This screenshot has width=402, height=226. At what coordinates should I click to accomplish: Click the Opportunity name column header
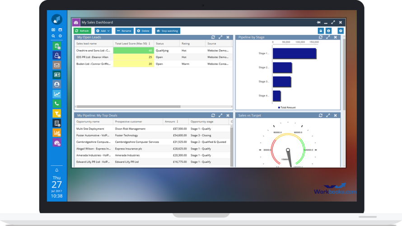click(94, 122)
